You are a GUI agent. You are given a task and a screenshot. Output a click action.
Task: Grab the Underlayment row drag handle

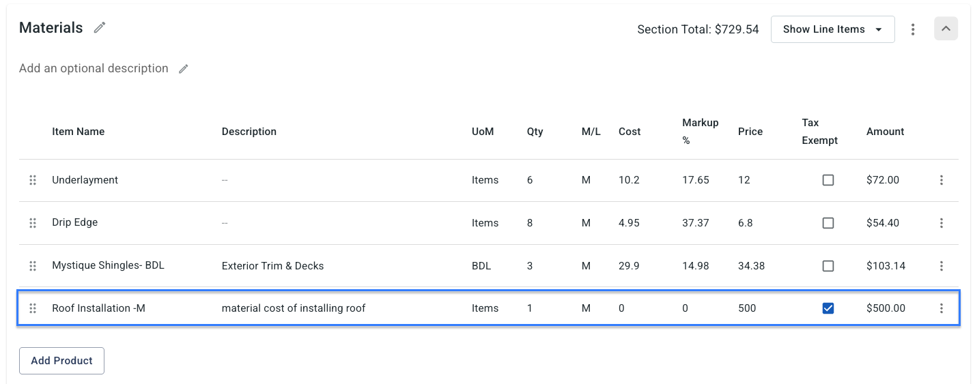pyautogui.click(x=32, y=180)
